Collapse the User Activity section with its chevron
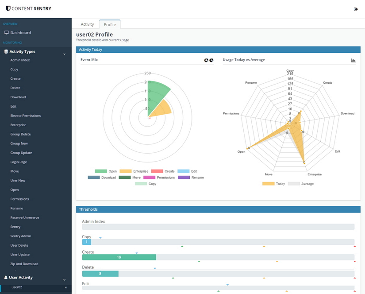 (65, 280)
